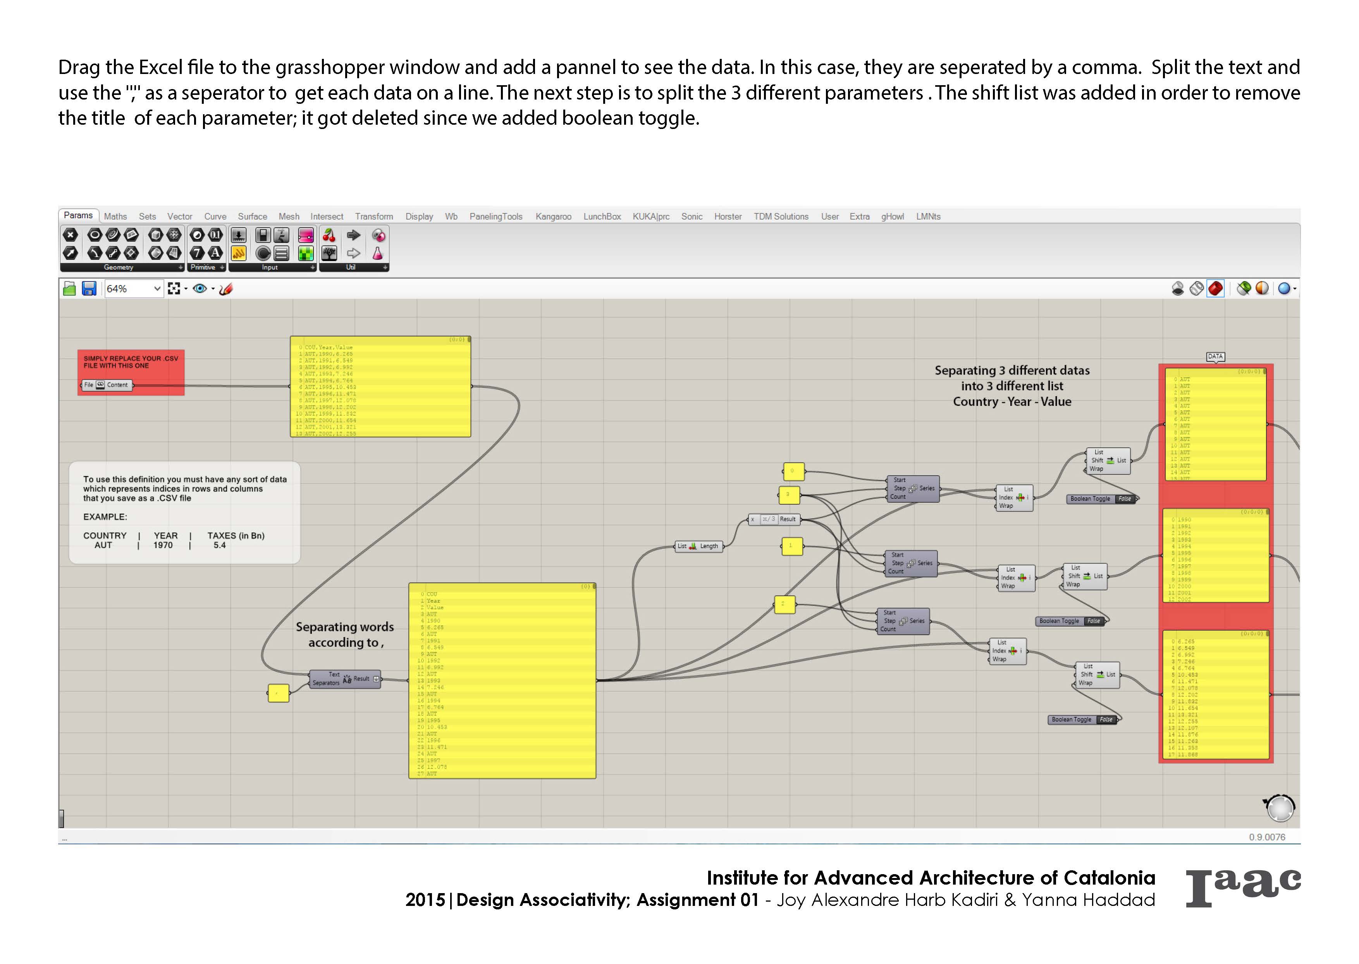Open the 64% zoom level dropdown
Image resolution: width=1359 pixels, height=964 pixels.
click(157, 289)
